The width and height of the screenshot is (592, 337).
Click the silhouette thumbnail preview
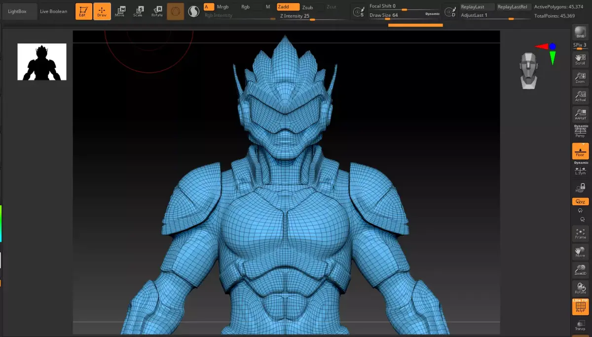pyautogui.click(x=42, y=62)
